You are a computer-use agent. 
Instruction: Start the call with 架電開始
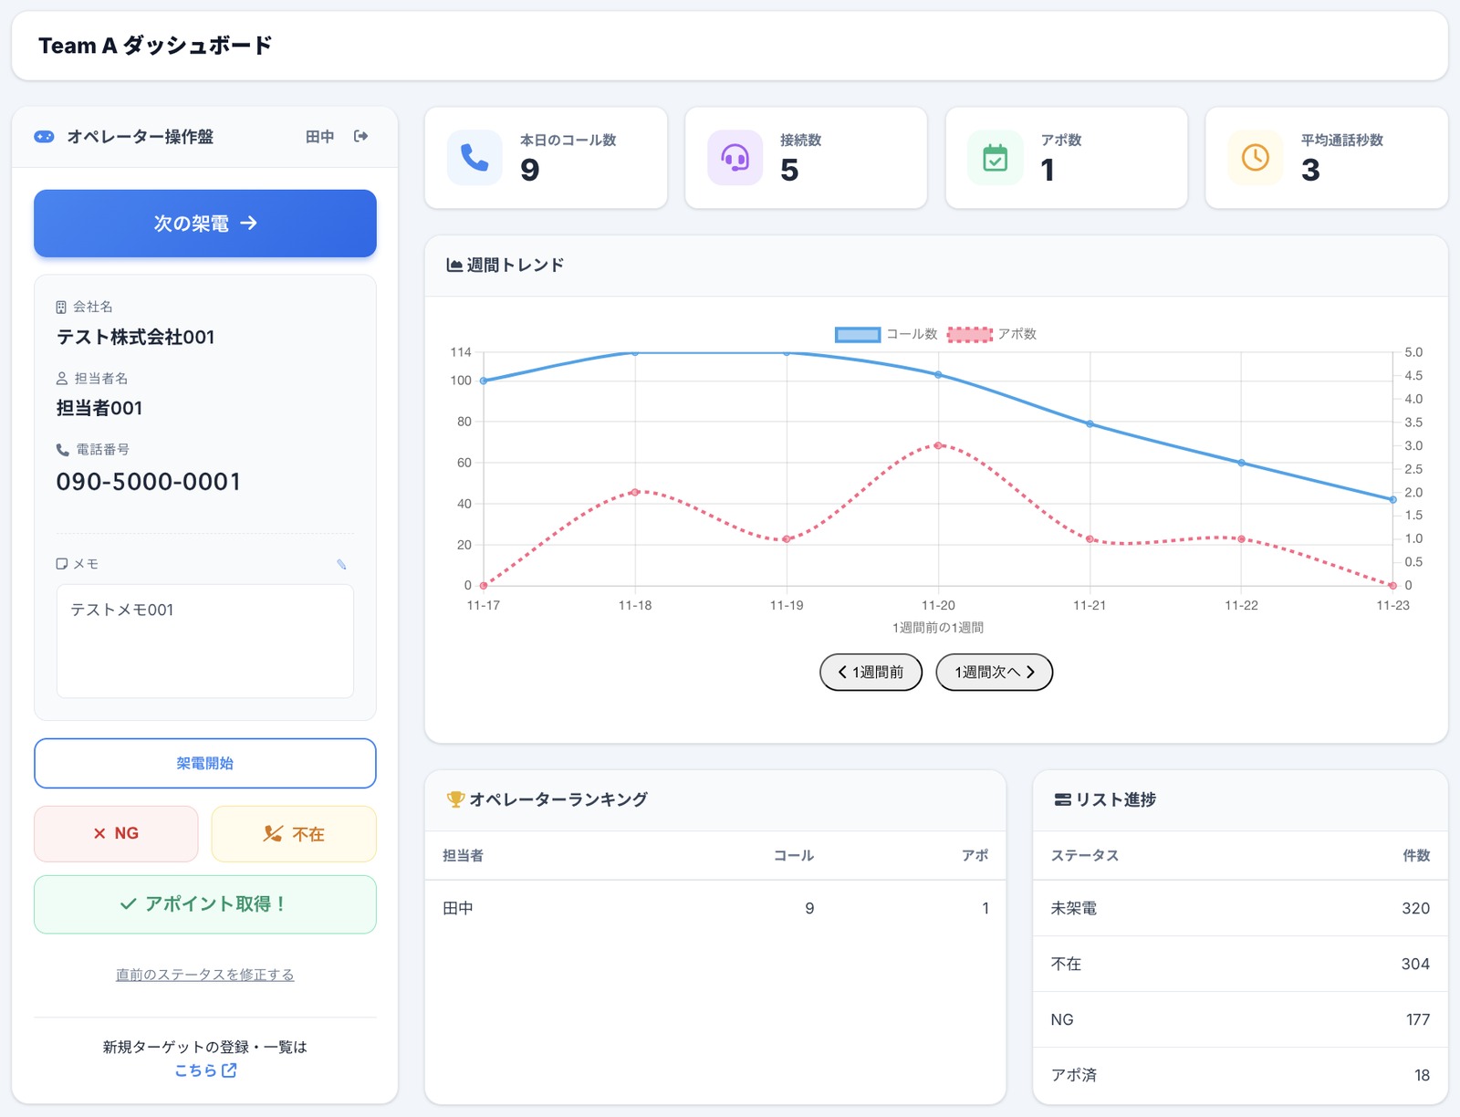pyautogui.click(x=205, y=763)
